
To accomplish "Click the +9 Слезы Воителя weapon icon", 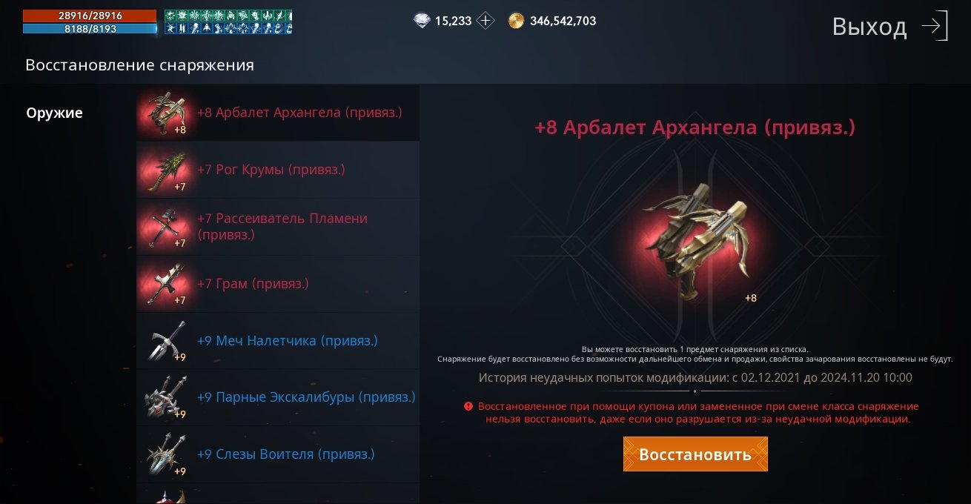I will coord(165,454).
